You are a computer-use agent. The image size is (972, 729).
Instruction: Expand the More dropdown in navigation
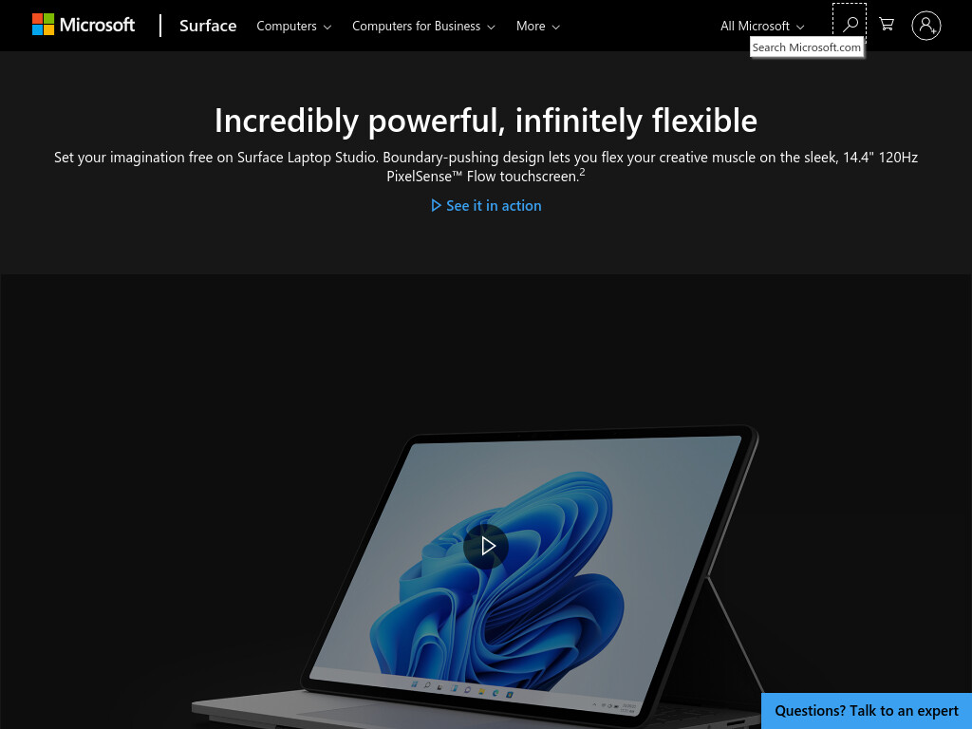coord(537,26)
